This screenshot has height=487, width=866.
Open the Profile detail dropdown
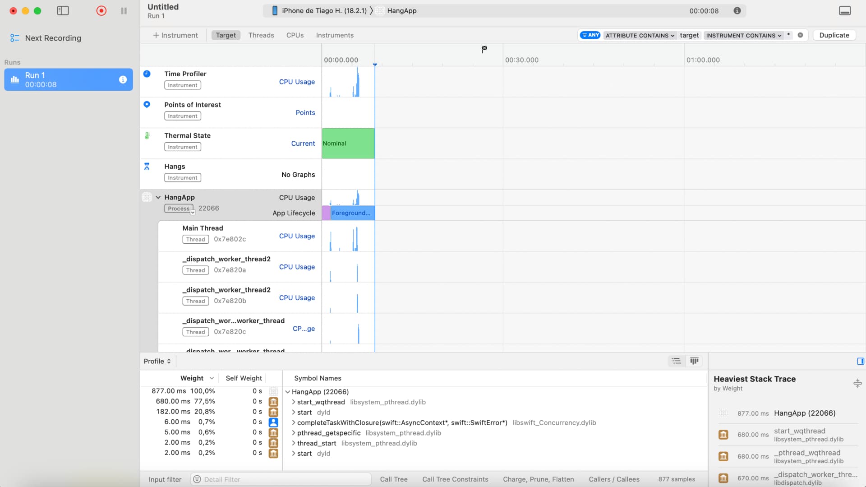point(157,361)
